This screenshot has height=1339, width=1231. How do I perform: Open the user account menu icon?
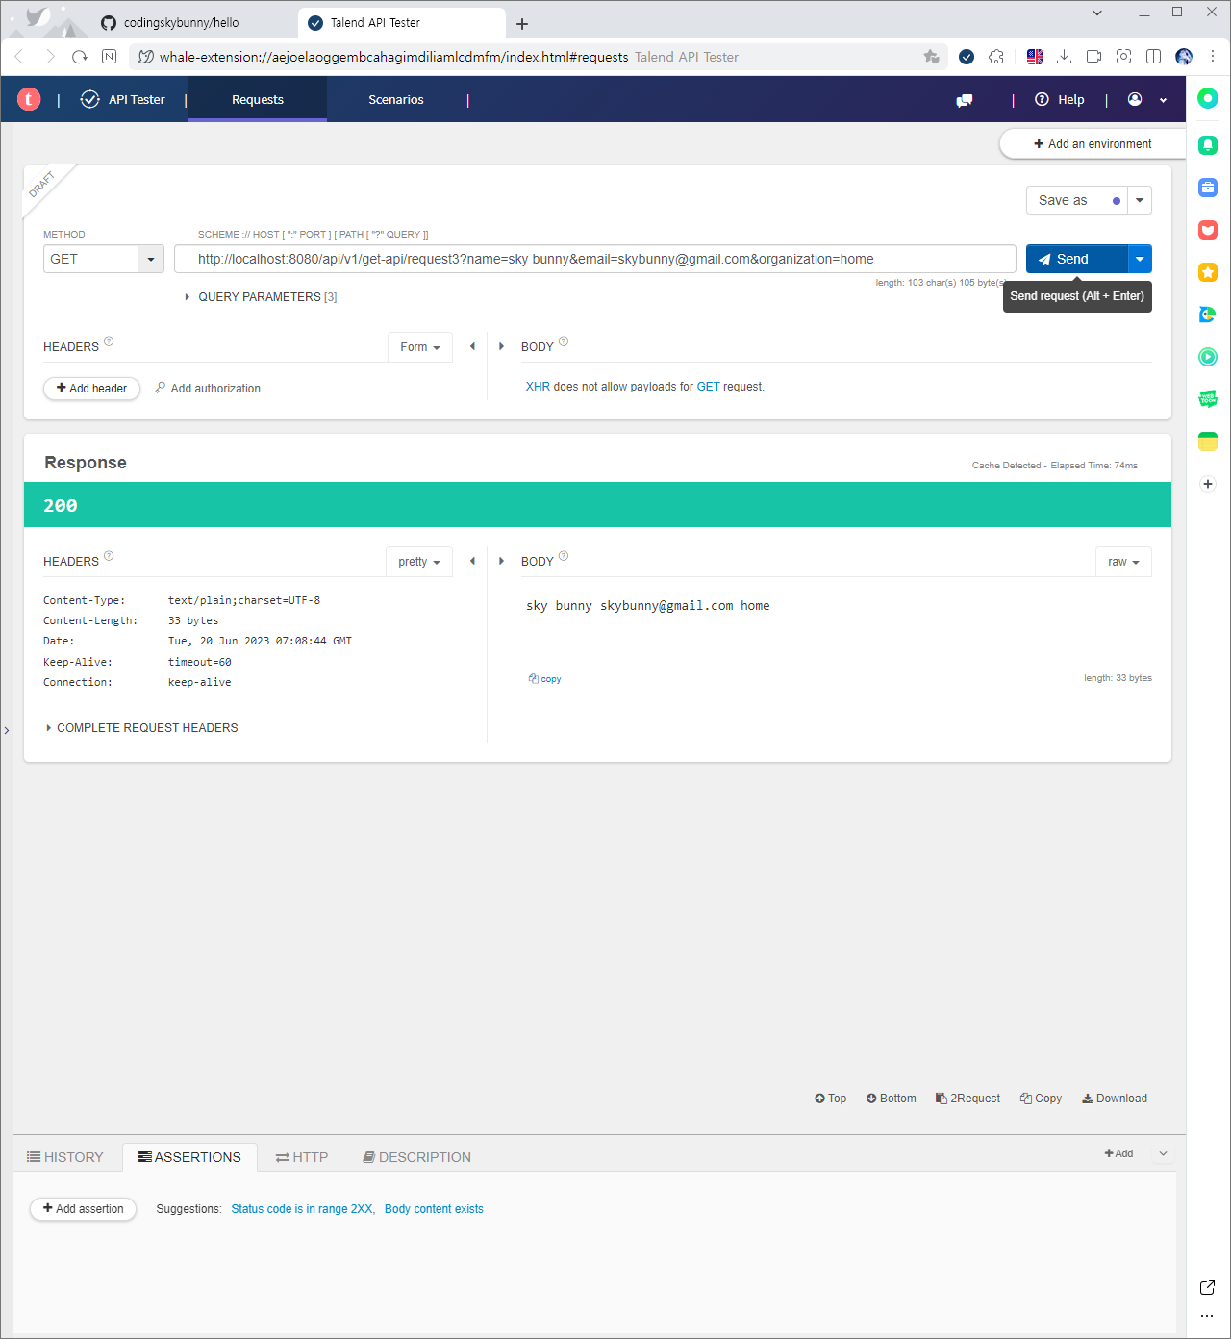click(x=1135, y=99)
